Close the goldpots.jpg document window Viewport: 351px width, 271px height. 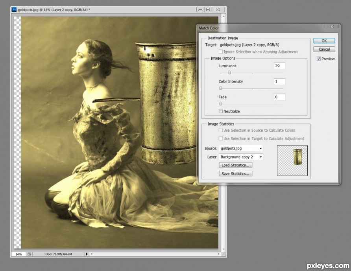tap(218, 9)
